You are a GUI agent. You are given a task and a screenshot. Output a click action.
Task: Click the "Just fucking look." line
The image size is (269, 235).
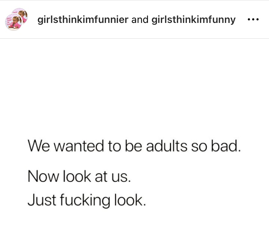point(87,200)
